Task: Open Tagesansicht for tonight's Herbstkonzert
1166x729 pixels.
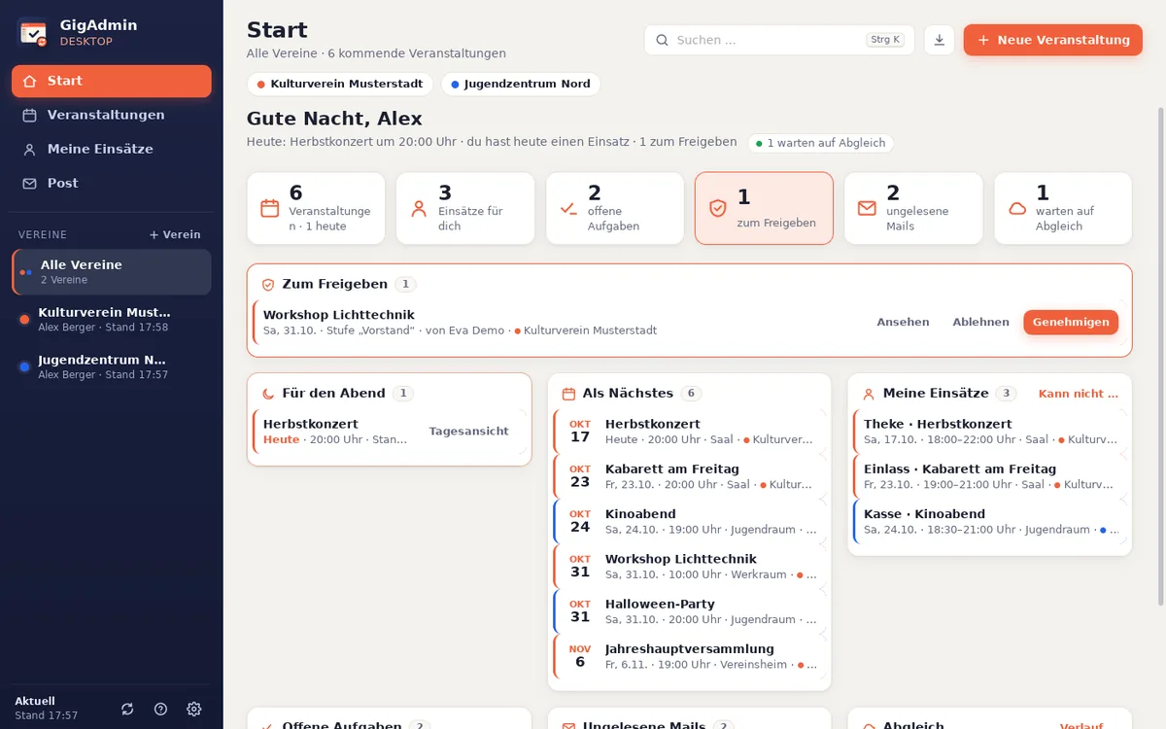Action: (x=468, y=432)
